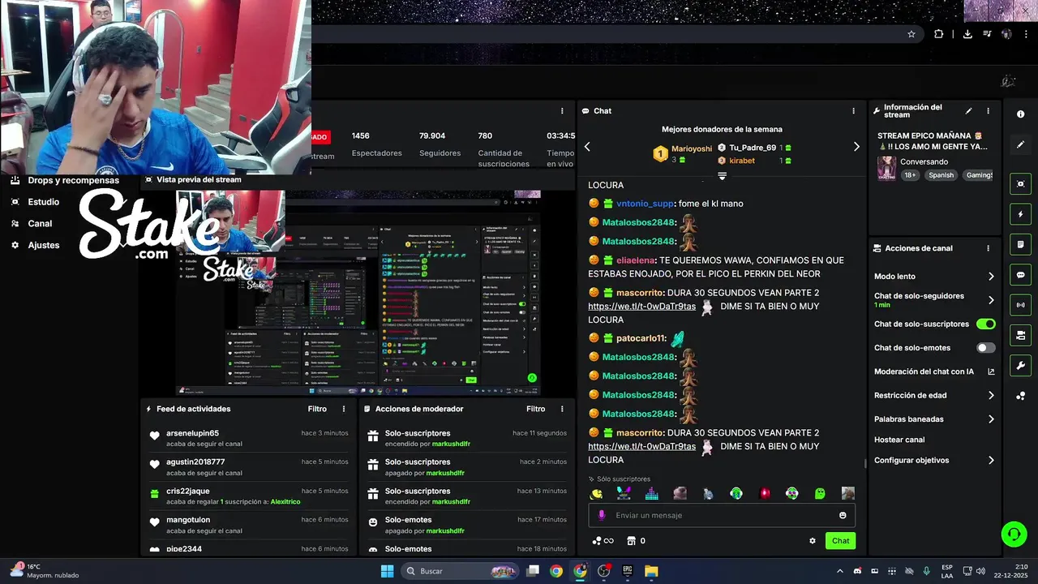Open Feed de actividades three-dot menu
The height and width of the screenshot is (584, 1038).
coord(344,409)
